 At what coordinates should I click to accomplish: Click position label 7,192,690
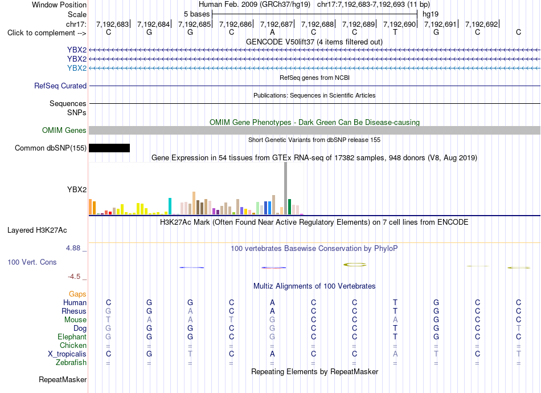click(x=400, y=24)
